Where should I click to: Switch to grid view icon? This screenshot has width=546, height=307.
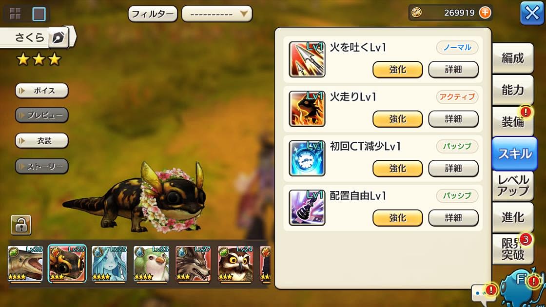pyautogui.click(x=15, y=14)
